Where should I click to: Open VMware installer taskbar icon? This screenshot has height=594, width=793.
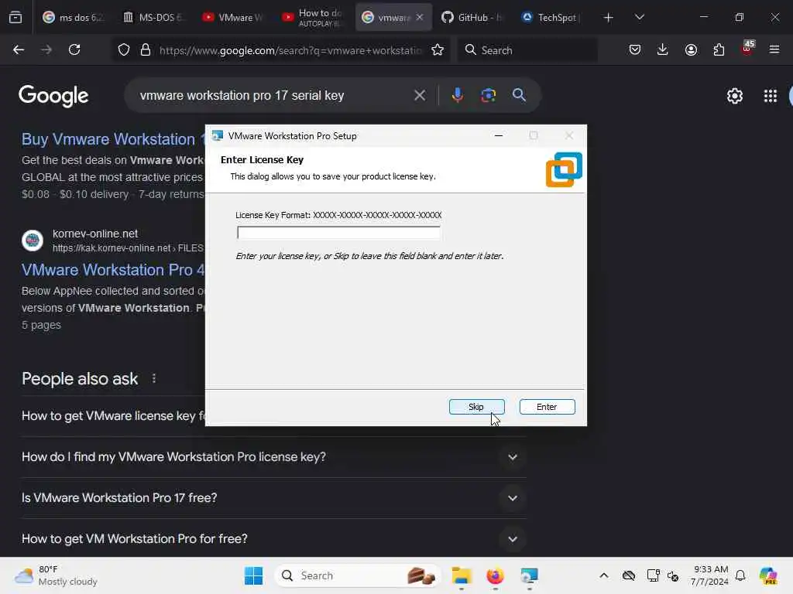click(529, 575)
